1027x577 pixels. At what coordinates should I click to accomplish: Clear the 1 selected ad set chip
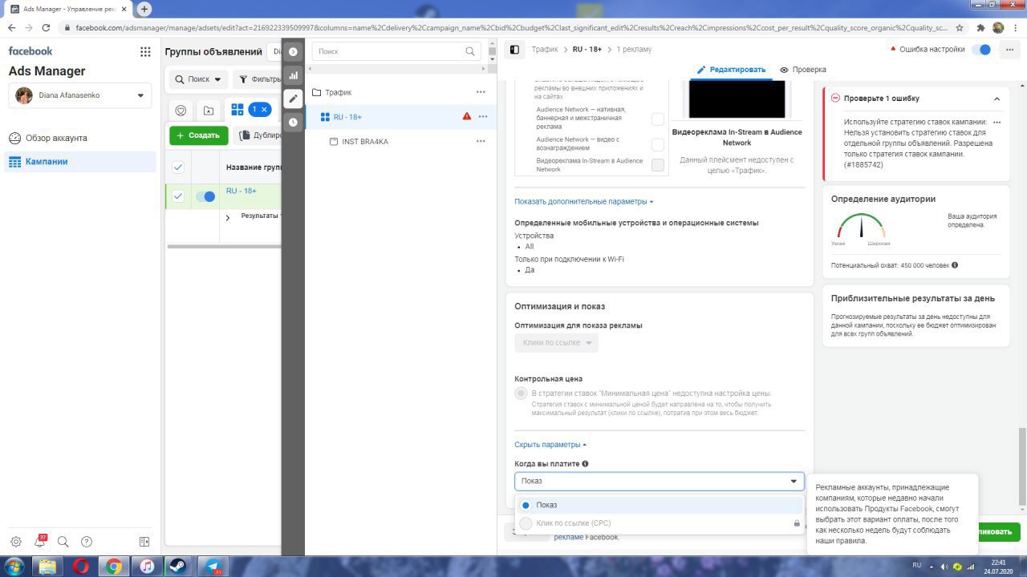[x=264, y=110]
